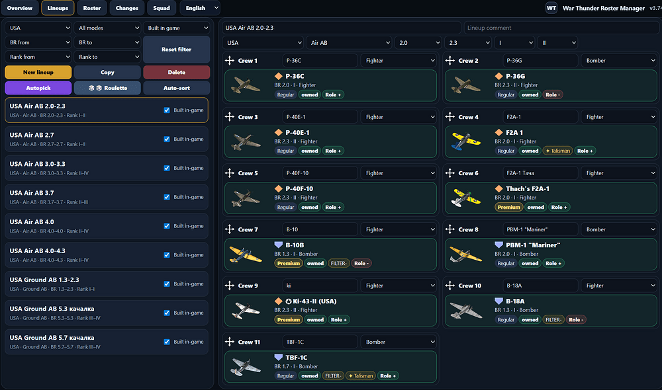The image size is (662, 390).
Task: Toggle Built in-game for USA Air AB 4.0-4.3
Action: pos(167,255)
